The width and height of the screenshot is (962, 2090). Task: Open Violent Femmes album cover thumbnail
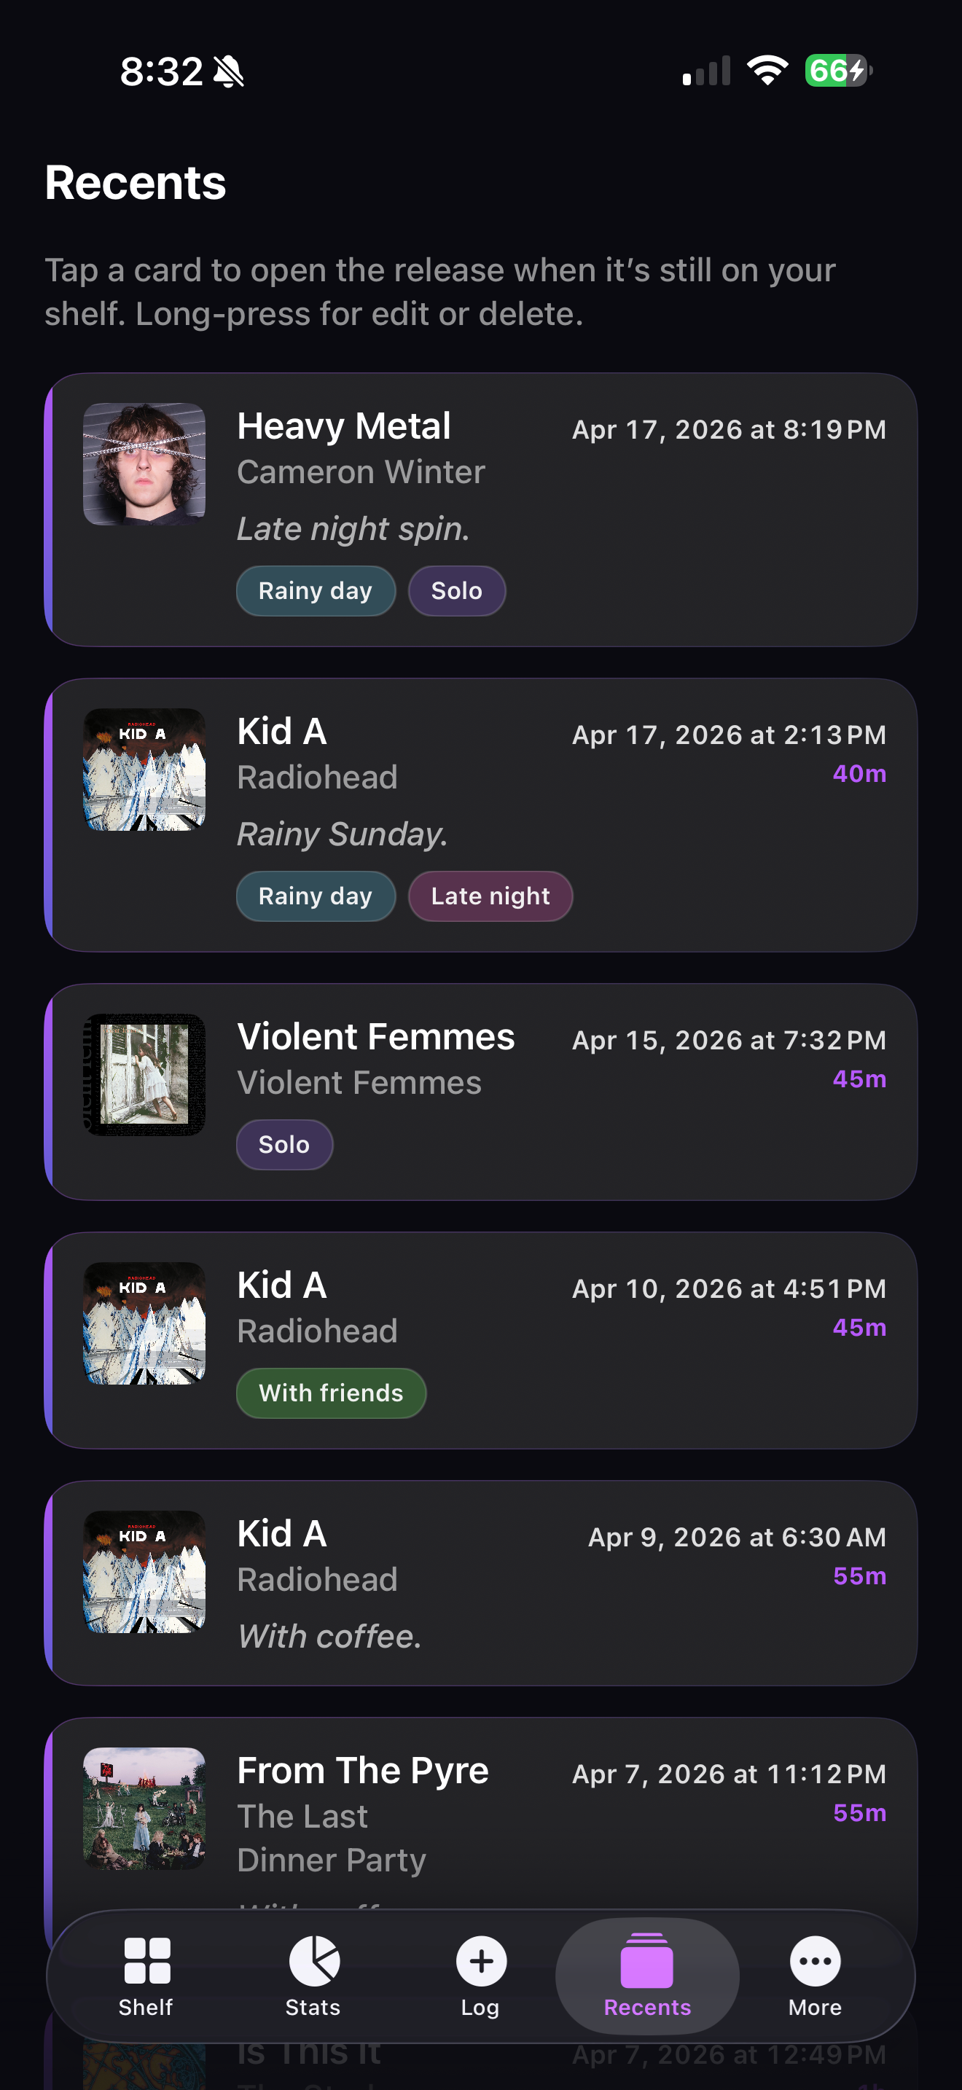point(144,1074)
